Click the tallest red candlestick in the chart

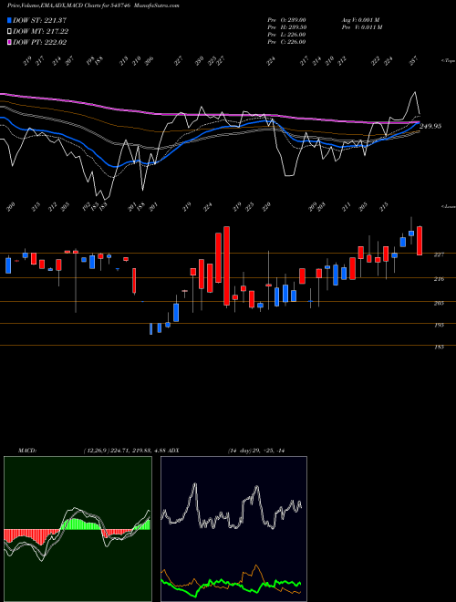pos(226,266)
